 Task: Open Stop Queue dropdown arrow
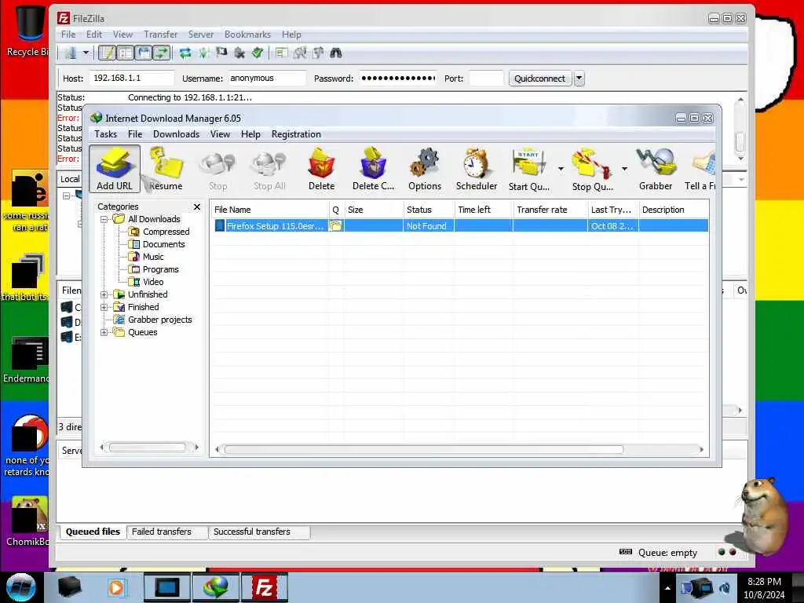624,169
